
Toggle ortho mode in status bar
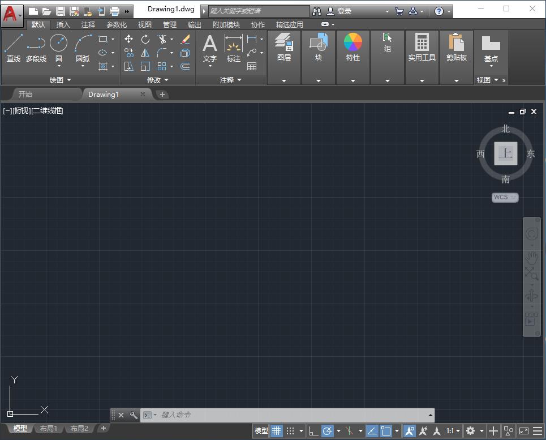tap(313, 431)
